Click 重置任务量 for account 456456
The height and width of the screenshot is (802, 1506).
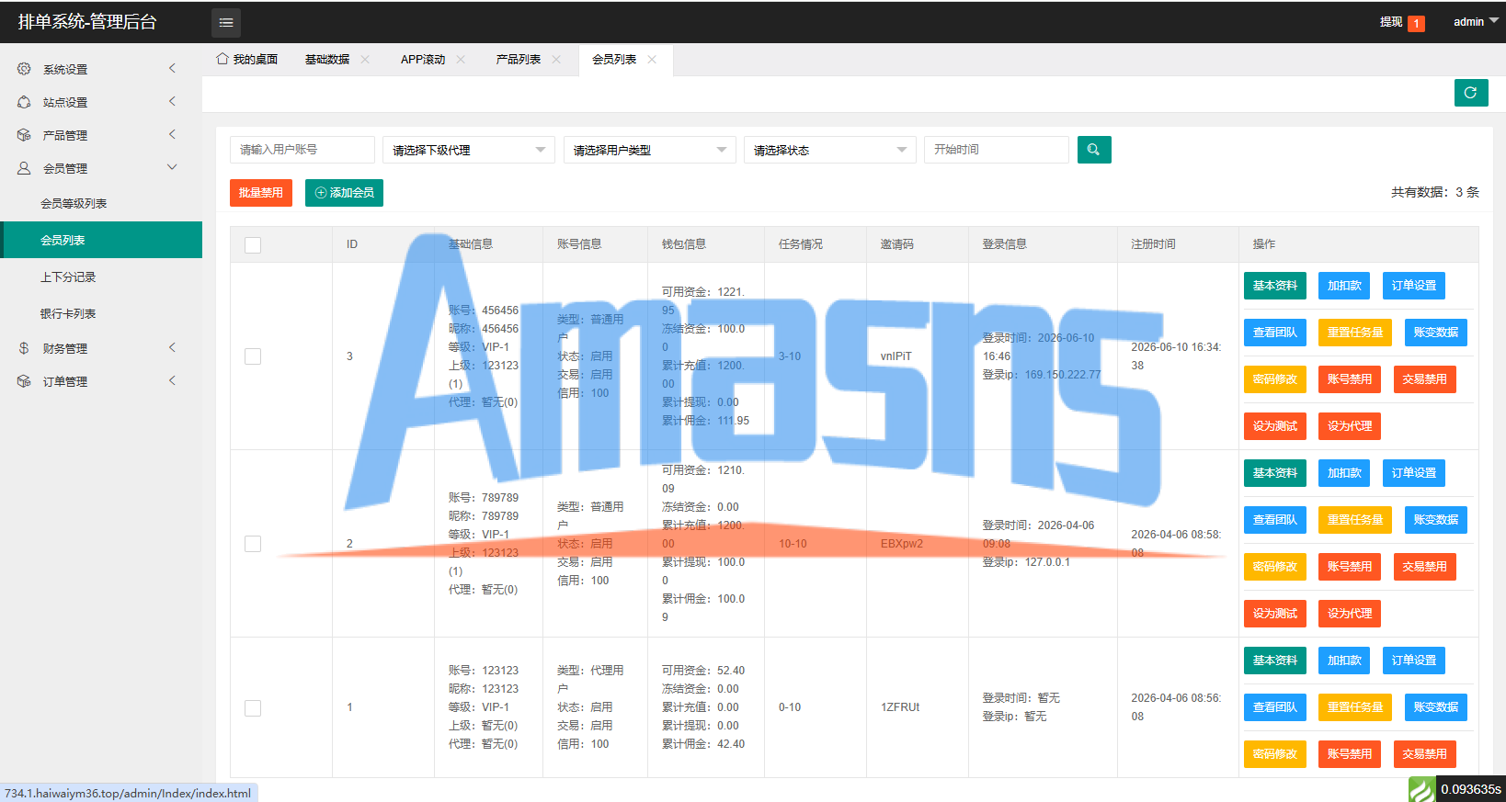(x=1355, y=333)
